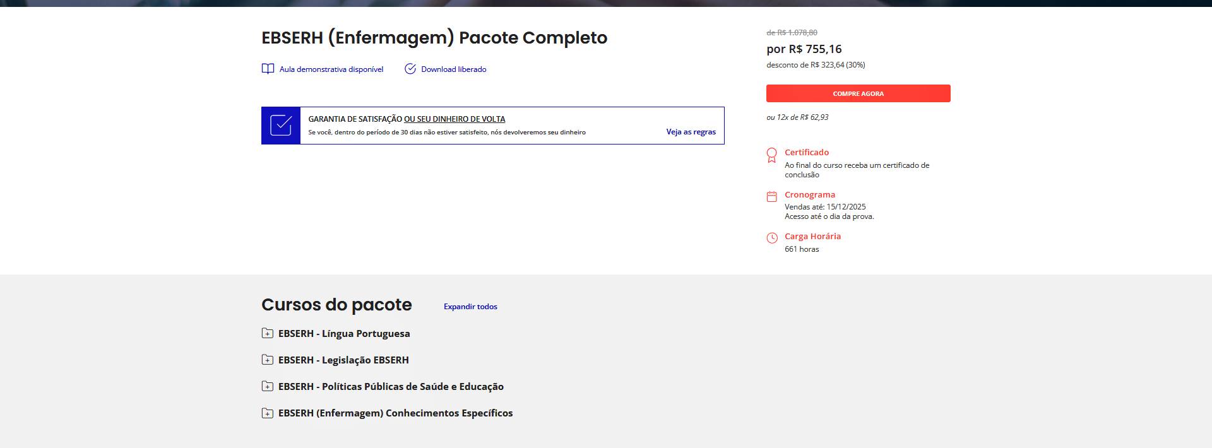Expand the Legislação EBSERH folder icon
Image resolution: width=1212 pixels, height=448 pixels.
[x=268, y=360]
